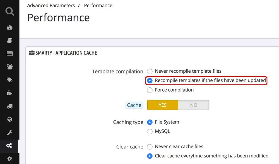Open the Administration cog icon at bottom

pos(10,159)
